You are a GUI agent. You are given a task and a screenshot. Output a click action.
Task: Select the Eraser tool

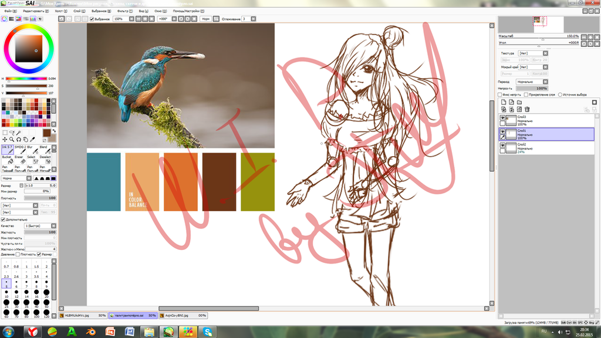pos(21,160)
